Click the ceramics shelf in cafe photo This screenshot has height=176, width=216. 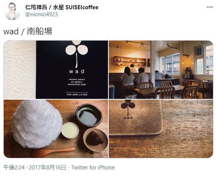[130, 61]
